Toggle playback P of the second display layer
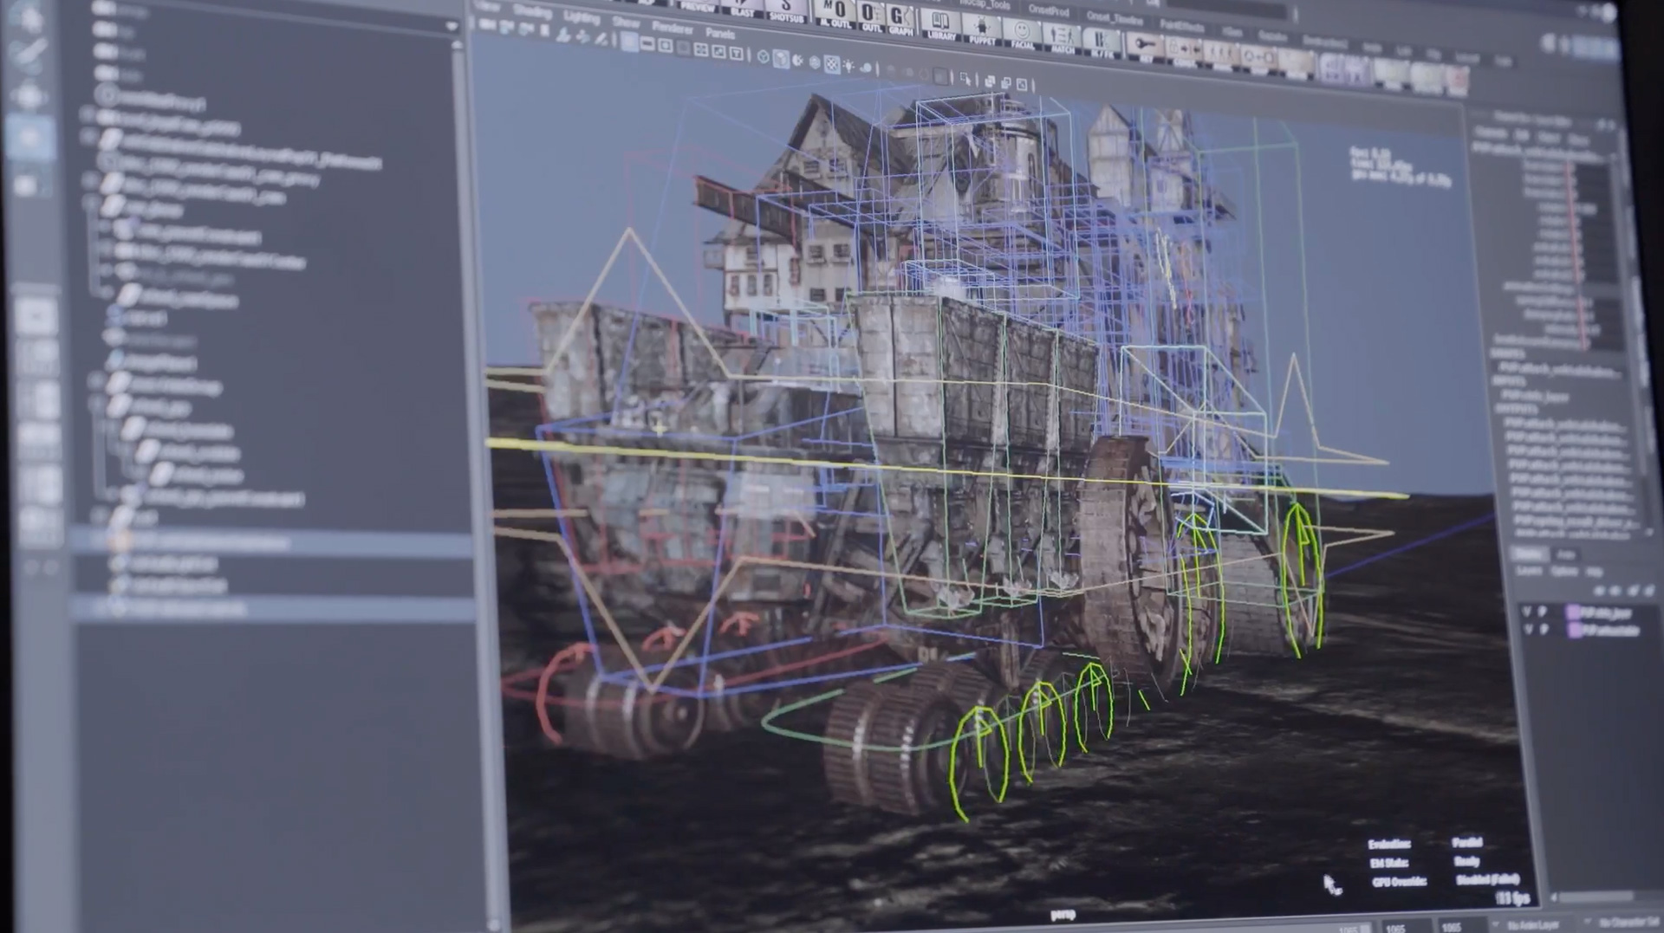Screen dimensions: 1664x933 coord(1544,630)
